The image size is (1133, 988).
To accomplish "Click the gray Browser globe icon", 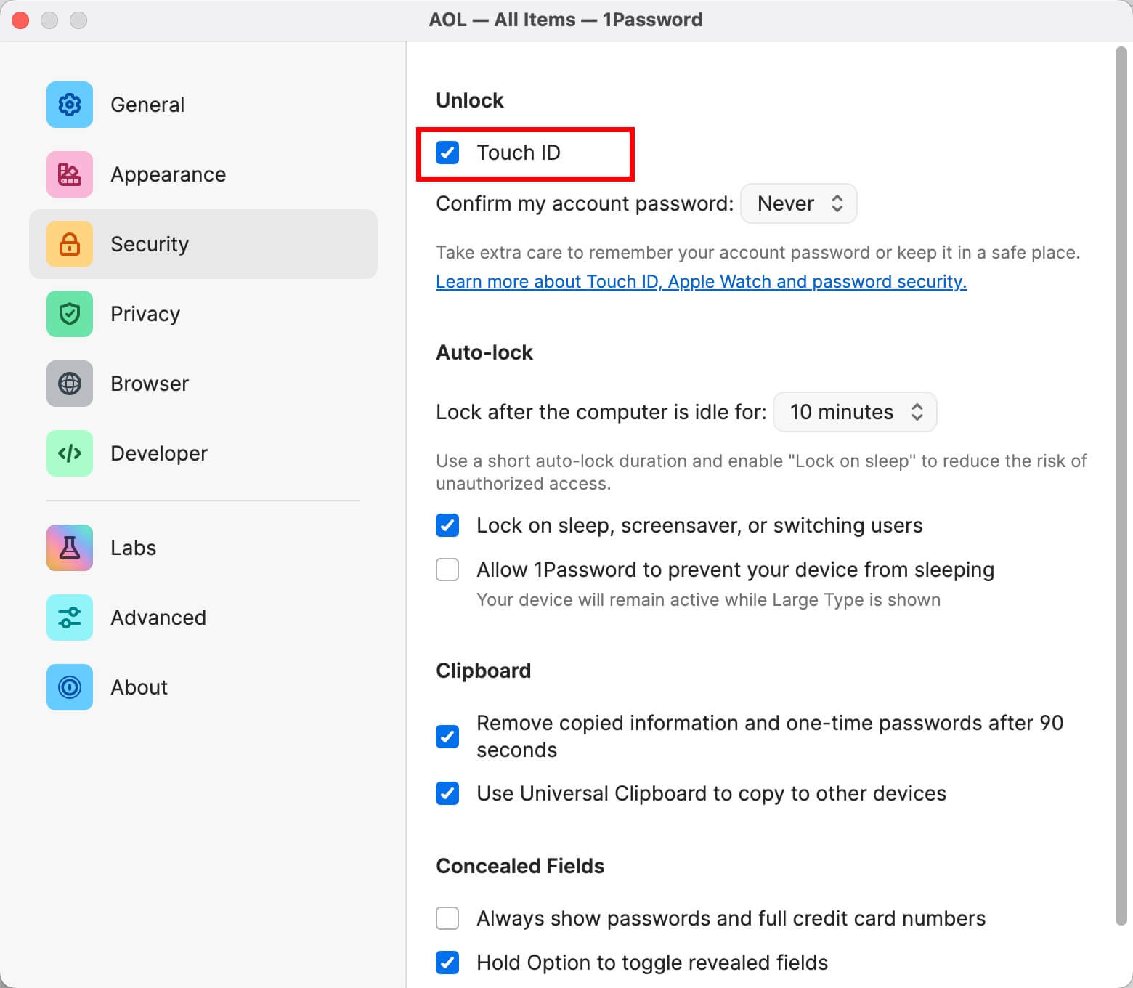I will coord(70,384).
